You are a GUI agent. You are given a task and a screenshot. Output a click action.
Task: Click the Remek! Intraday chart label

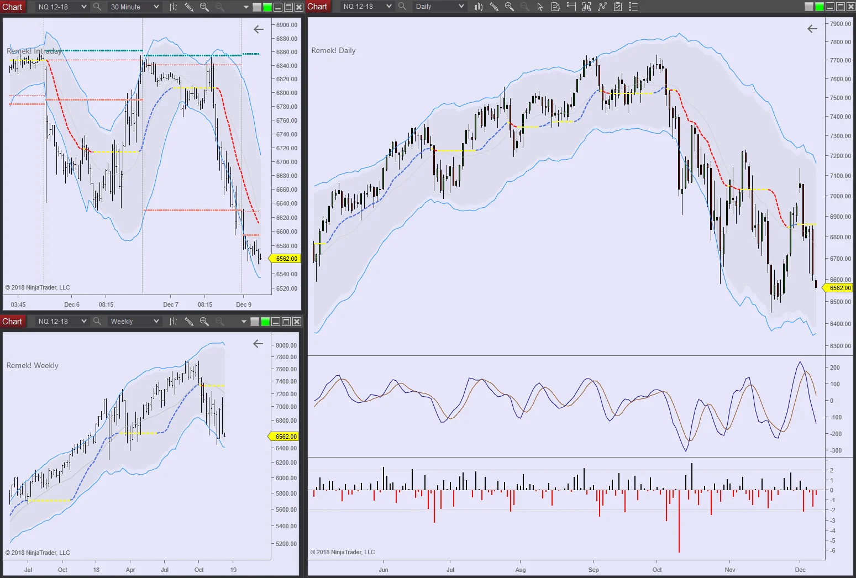34,51
